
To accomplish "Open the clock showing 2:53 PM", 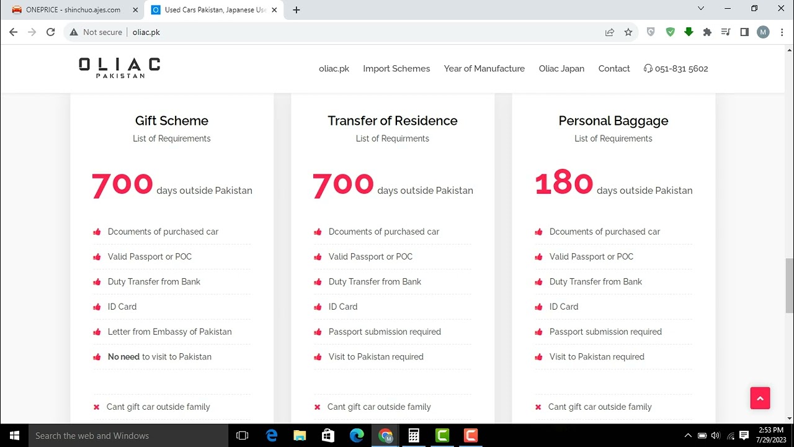I will [x=770, y=435].
